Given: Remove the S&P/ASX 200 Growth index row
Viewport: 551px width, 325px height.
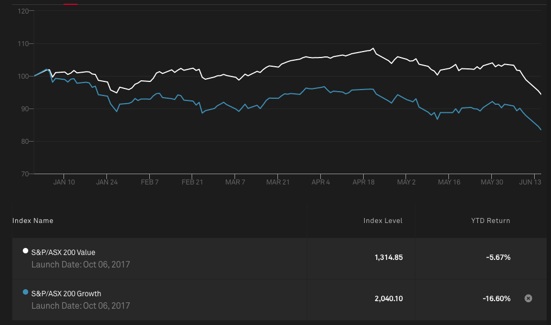Looking at the screenshot, I should point(528,298).
